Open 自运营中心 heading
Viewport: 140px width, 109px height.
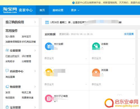point(17,71)
